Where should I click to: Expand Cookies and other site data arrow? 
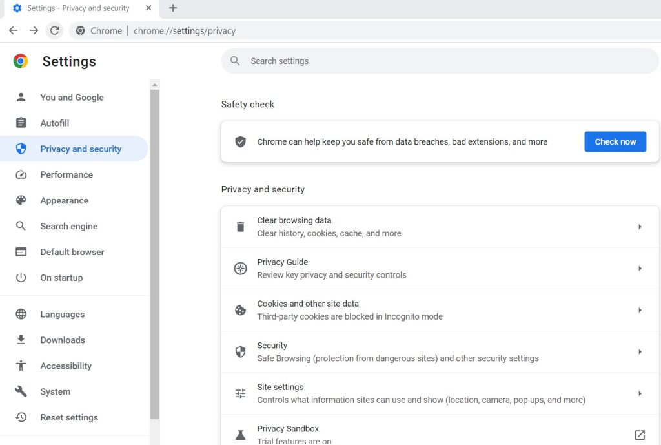(x=640, y=310)
